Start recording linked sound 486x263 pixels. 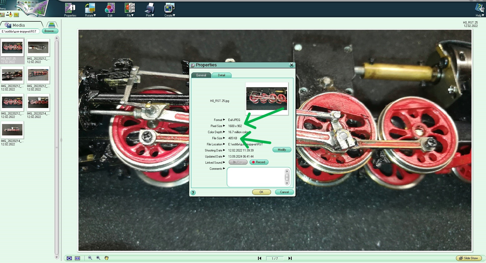pyautogui.click(x=259, y=162)
